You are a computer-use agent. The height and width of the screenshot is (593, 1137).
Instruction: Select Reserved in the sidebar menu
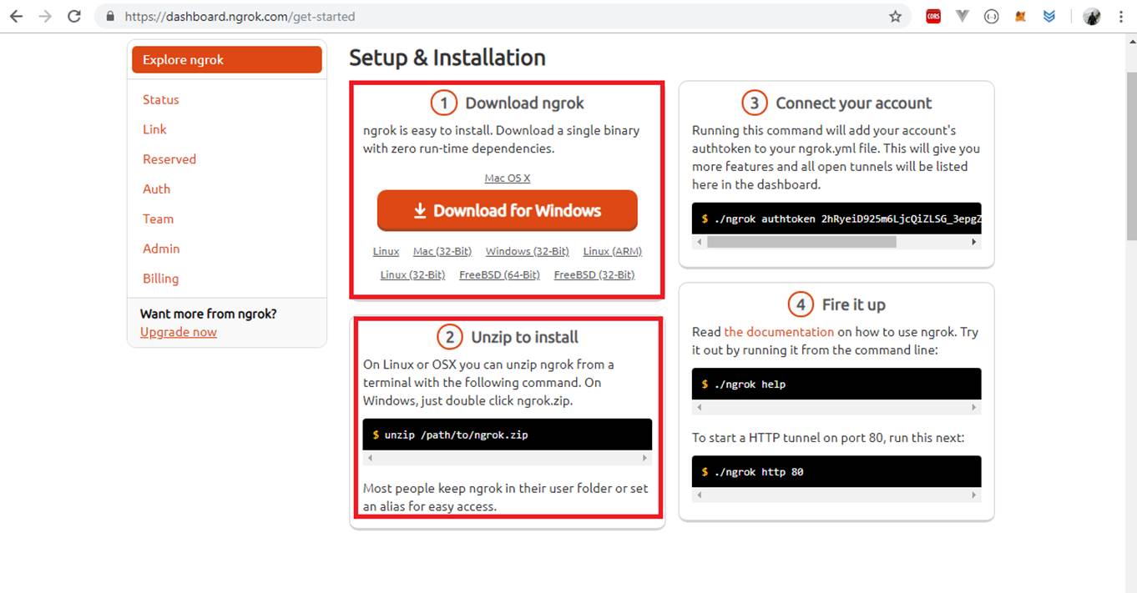[x=169, y=159]
